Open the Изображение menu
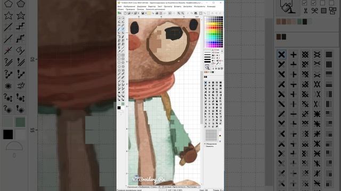The width and height of the screenshot is (341, 191). click(129, 6)
